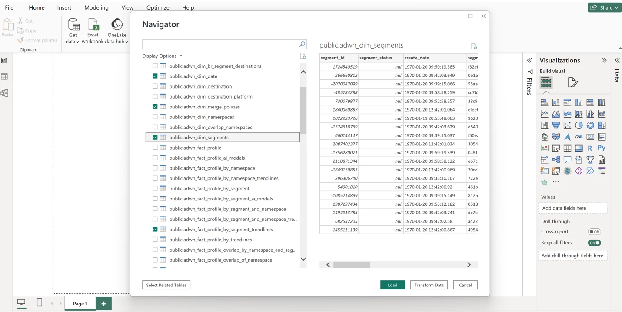
Task: Uncheck public.adwh_dim_date table
Action: click(155, 76)
